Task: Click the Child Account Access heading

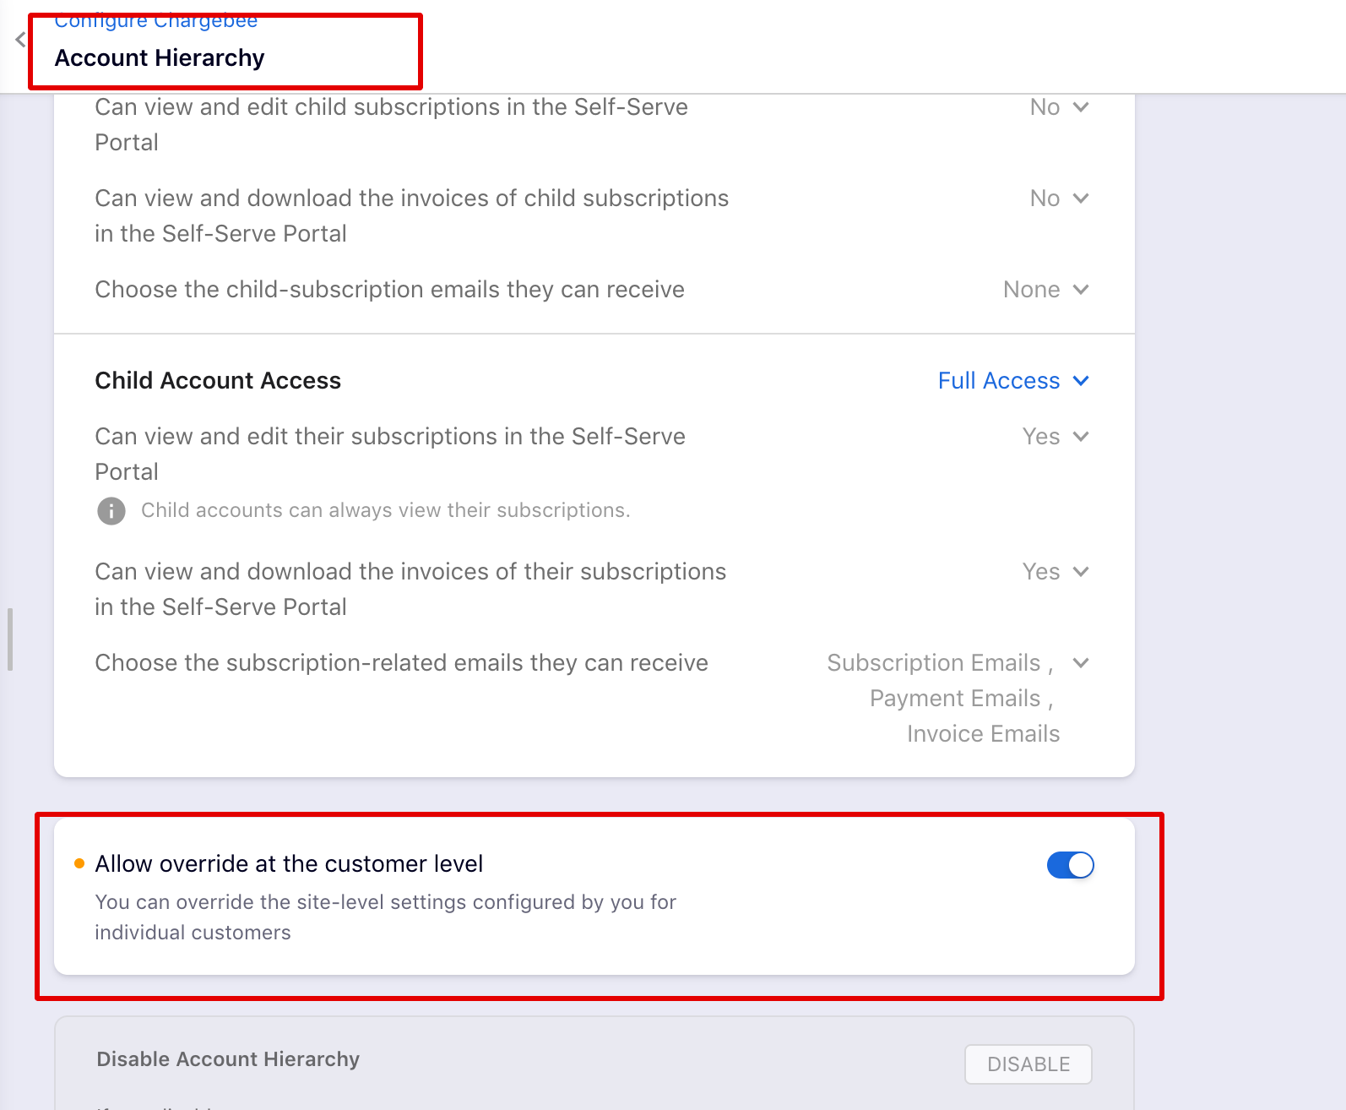Action: pos(218,381)
